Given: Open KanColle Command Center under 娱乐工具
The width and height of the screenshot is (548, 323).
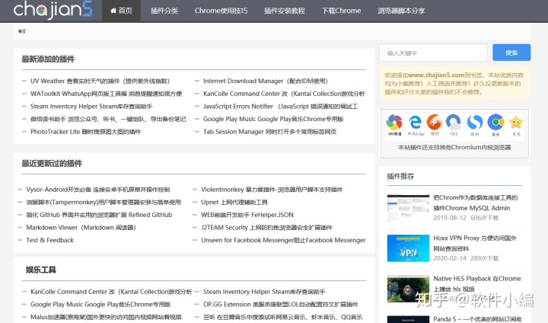Looking at the screenshot, I should coord(111,292).
